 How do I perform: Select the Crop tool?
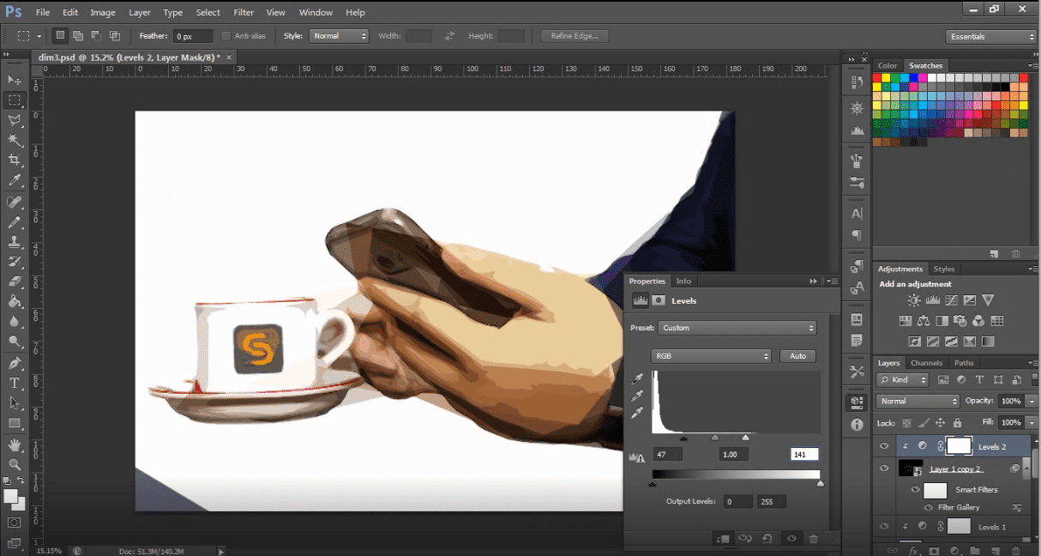tap(15, 160)
